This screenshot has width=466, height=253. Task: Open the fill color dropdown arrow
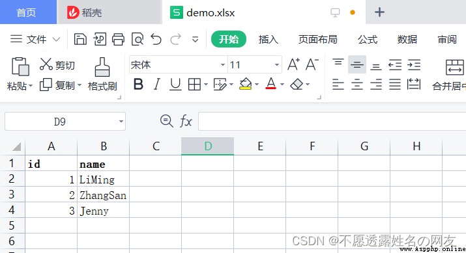(257, 85)
